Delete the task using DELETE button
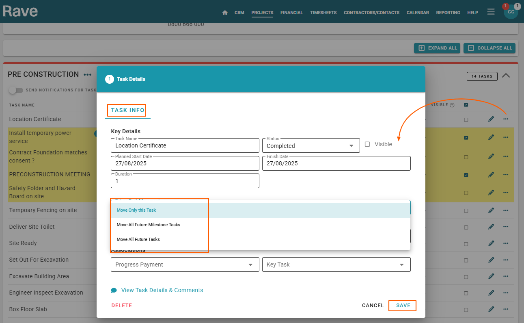The width and height of the screenshot is (524, 323). coord(122,306)
